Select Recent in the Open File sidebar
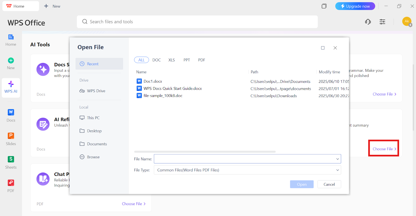Screen dimensions: 416x216 pyautogui.click(x=99, y=64)
